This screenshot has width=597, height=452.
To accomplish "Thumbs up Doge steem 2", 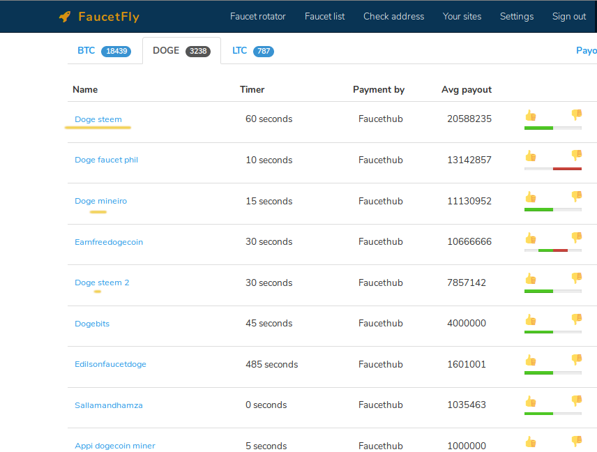I will click(531, 279).
